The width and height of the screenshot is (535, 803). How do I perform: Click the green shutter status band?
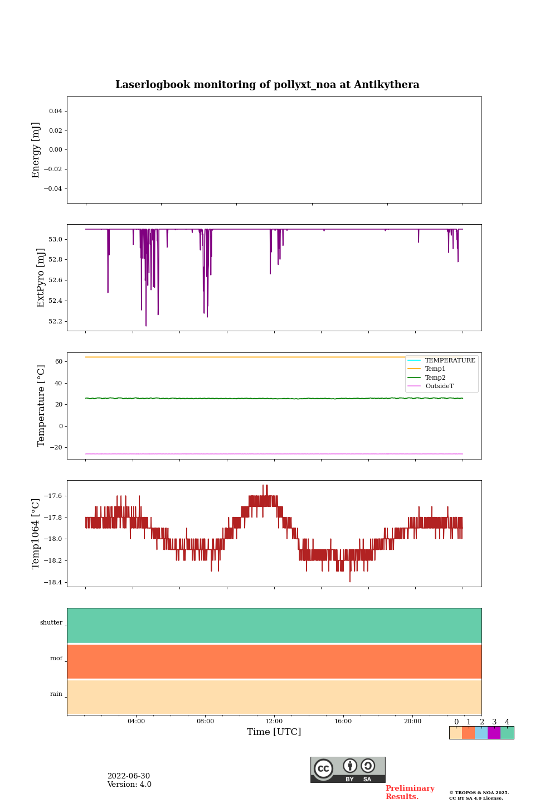(274, 626)
